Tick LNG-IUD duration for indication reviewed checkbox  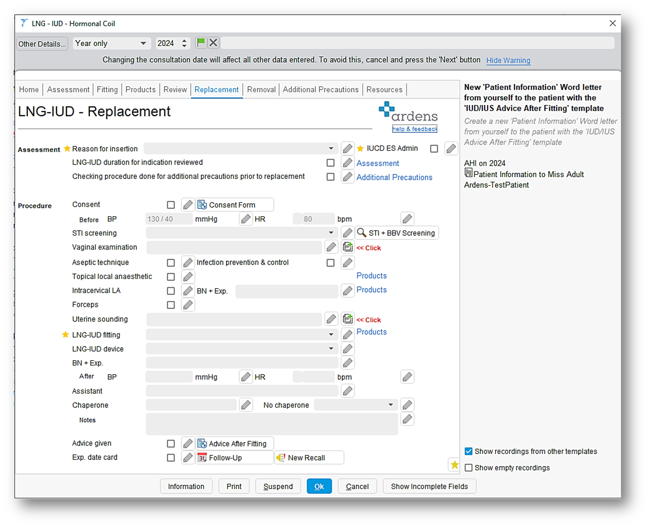coord(330,163)
